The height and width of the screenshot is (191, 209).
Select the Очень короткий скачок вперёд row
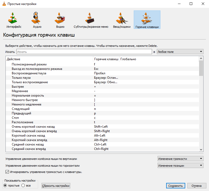[x=102, y=131]
